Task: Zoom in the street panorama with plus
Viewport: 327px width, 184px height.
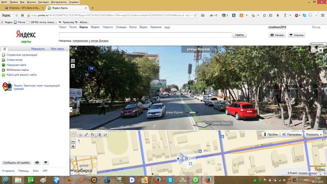Action: click(73, 66)
